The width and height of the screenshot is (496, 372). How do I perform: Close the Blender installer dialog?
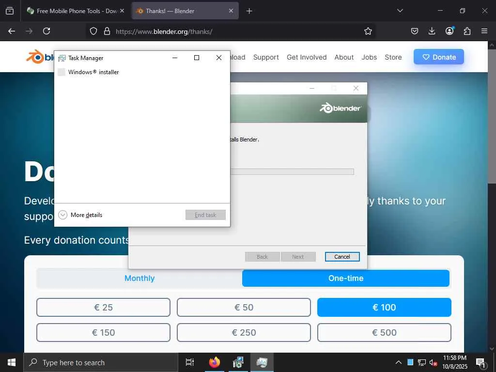356,88
